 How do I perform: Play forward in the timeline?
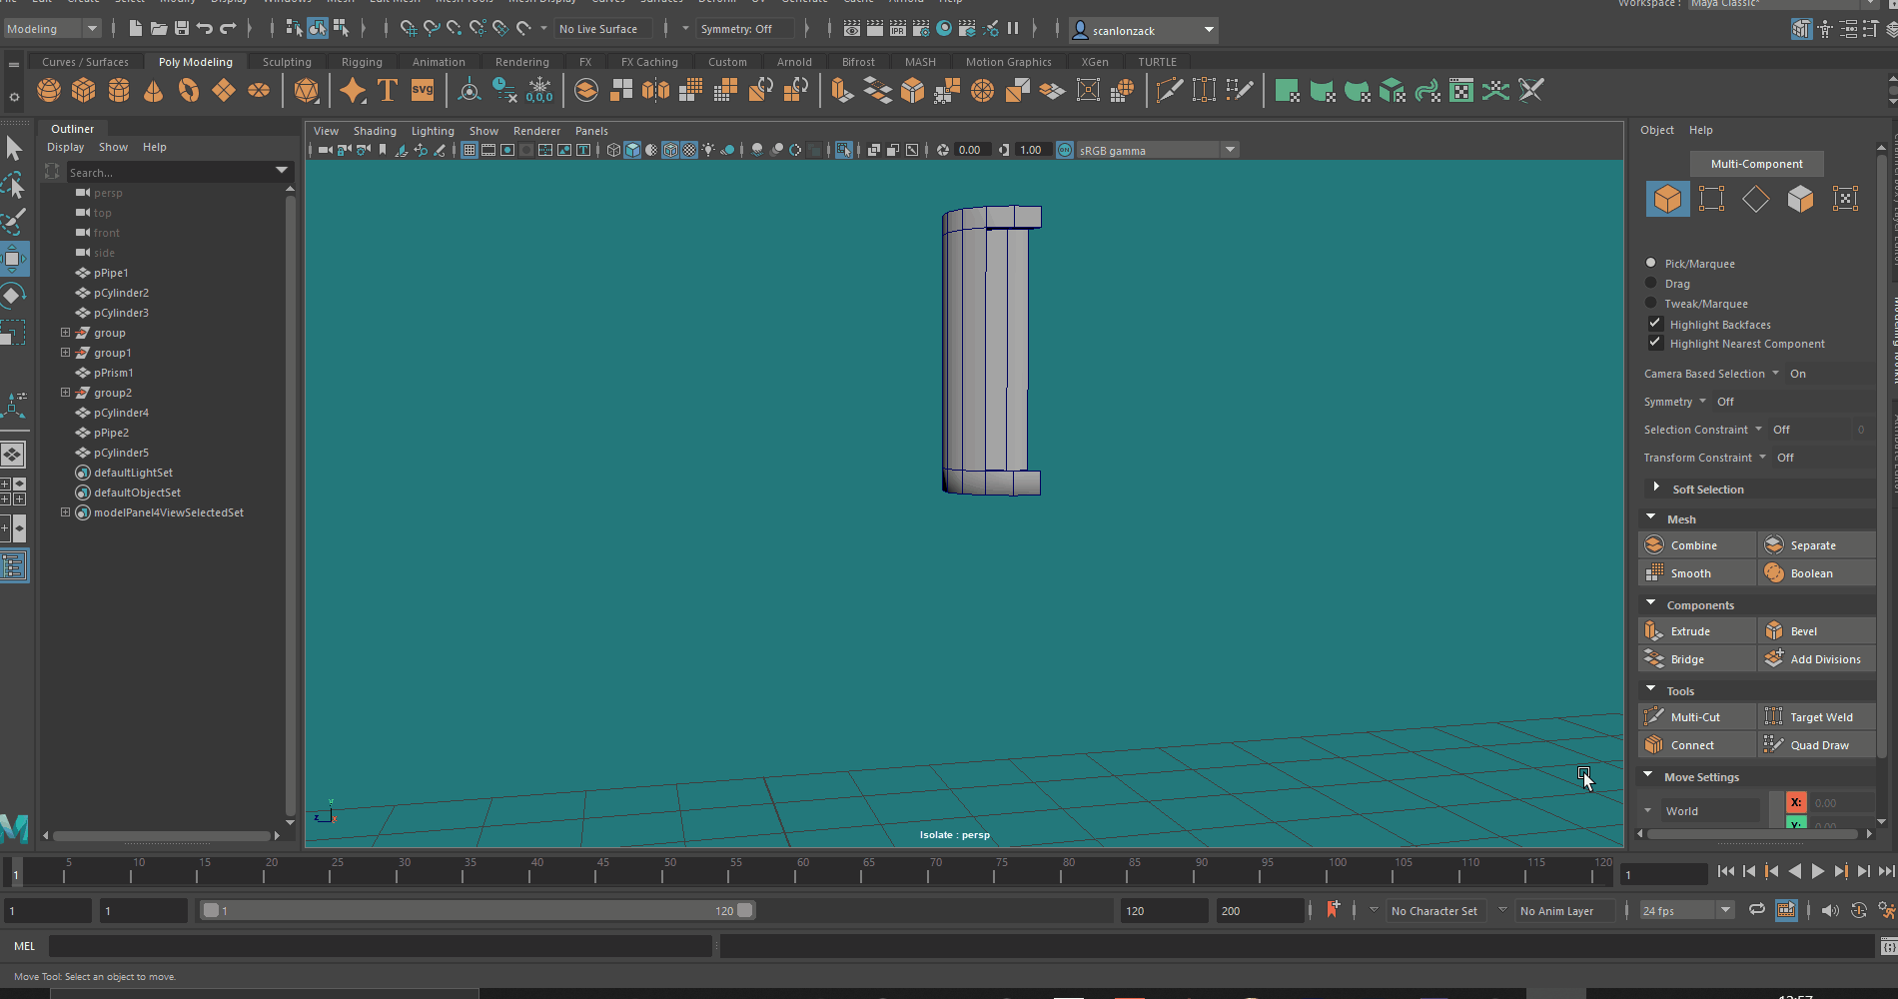(x=1817, y=871)
